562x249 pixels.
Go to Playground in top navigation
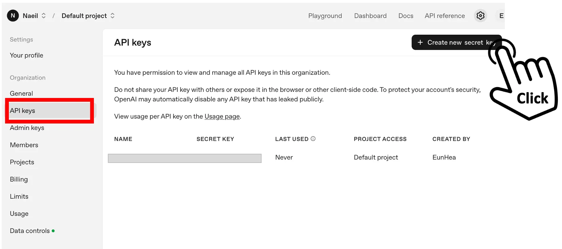pyautogui.click(x=325, y=16)
